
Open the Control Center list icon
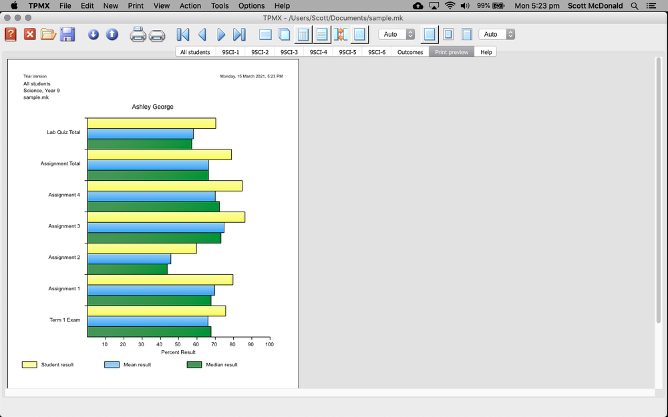coord(651,6)
